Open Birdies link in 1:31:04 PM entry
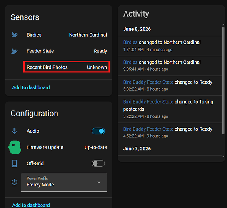 click(x=130, y=42)
